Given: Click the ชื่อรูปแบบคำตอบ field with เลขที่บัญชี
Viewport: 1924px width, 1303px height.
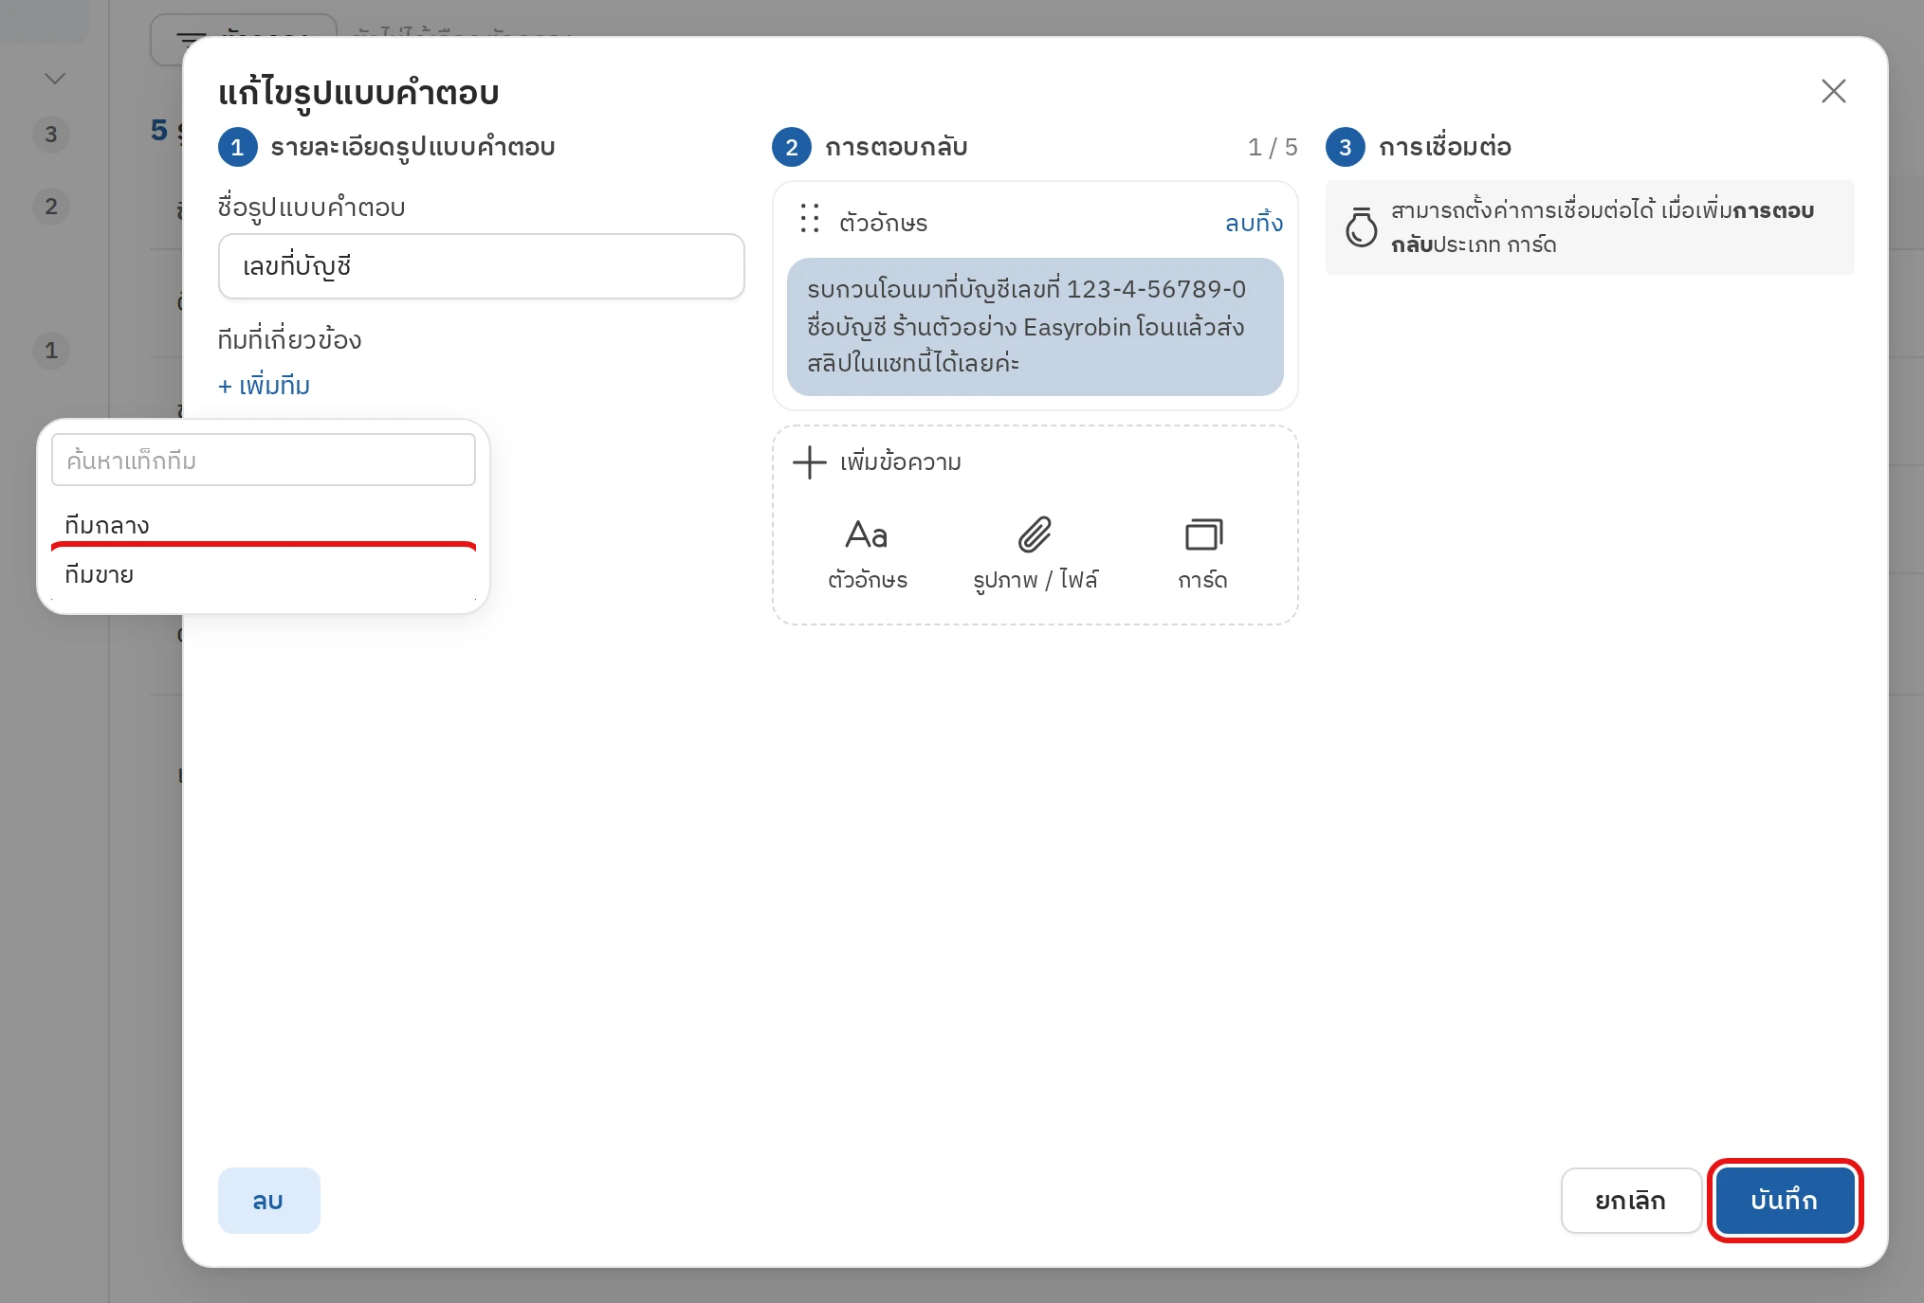Looking at the screenshot, I should pyautogui.click(x=481, y=266).
